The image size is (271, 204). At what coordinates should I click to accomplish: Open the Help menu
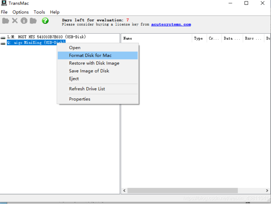55,12
